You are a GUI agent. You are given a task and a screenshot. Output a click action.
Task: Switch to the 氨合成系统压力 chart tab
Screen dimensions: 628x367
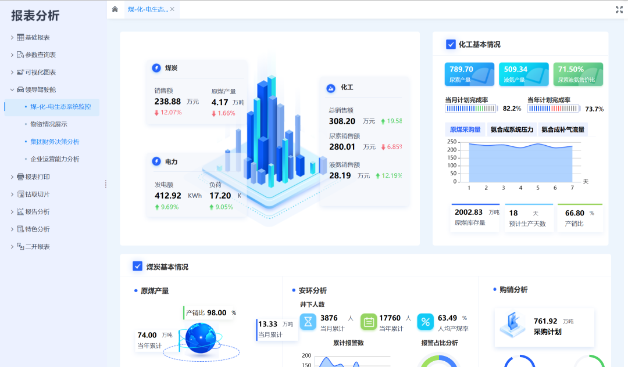tap(512, 129)
